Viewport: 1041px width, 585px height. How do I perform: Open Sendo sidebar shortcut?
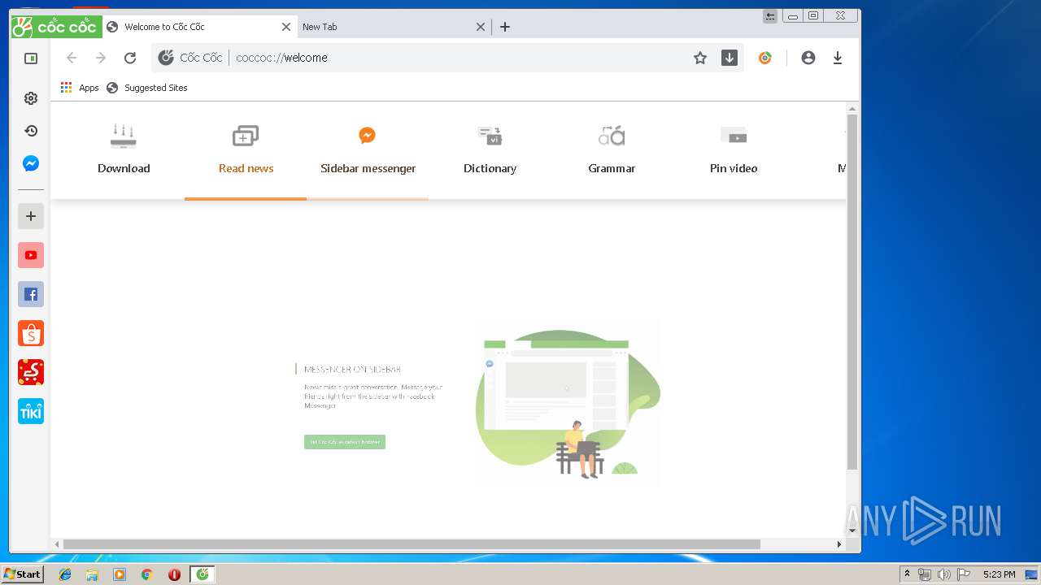[x=31, y=372]
